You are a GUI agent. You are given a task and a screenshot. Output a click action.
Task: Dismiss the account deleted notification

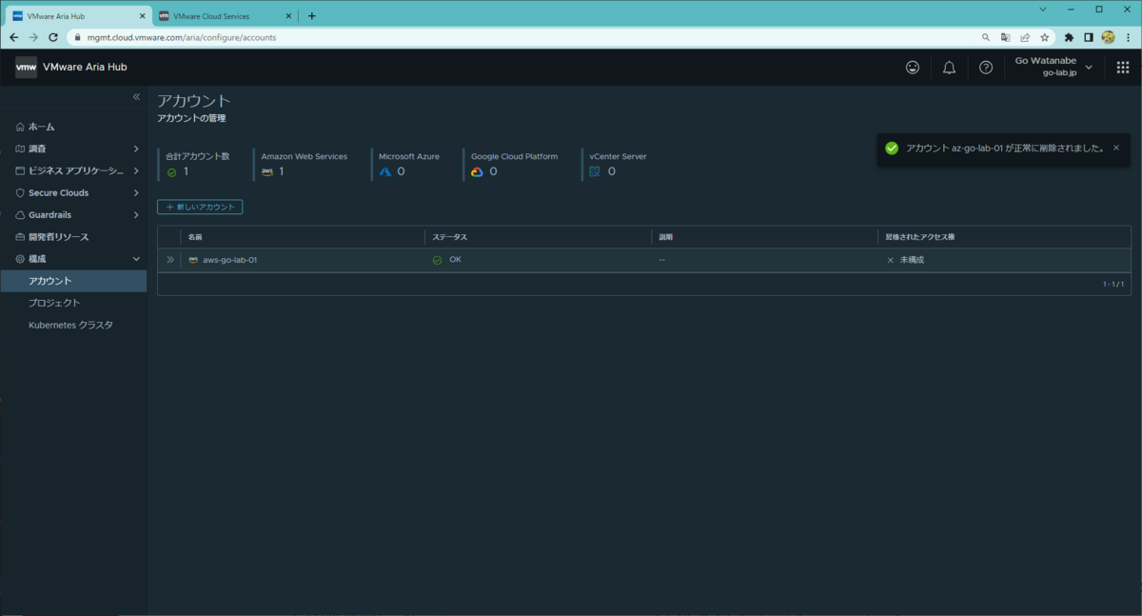(1116, 148)
